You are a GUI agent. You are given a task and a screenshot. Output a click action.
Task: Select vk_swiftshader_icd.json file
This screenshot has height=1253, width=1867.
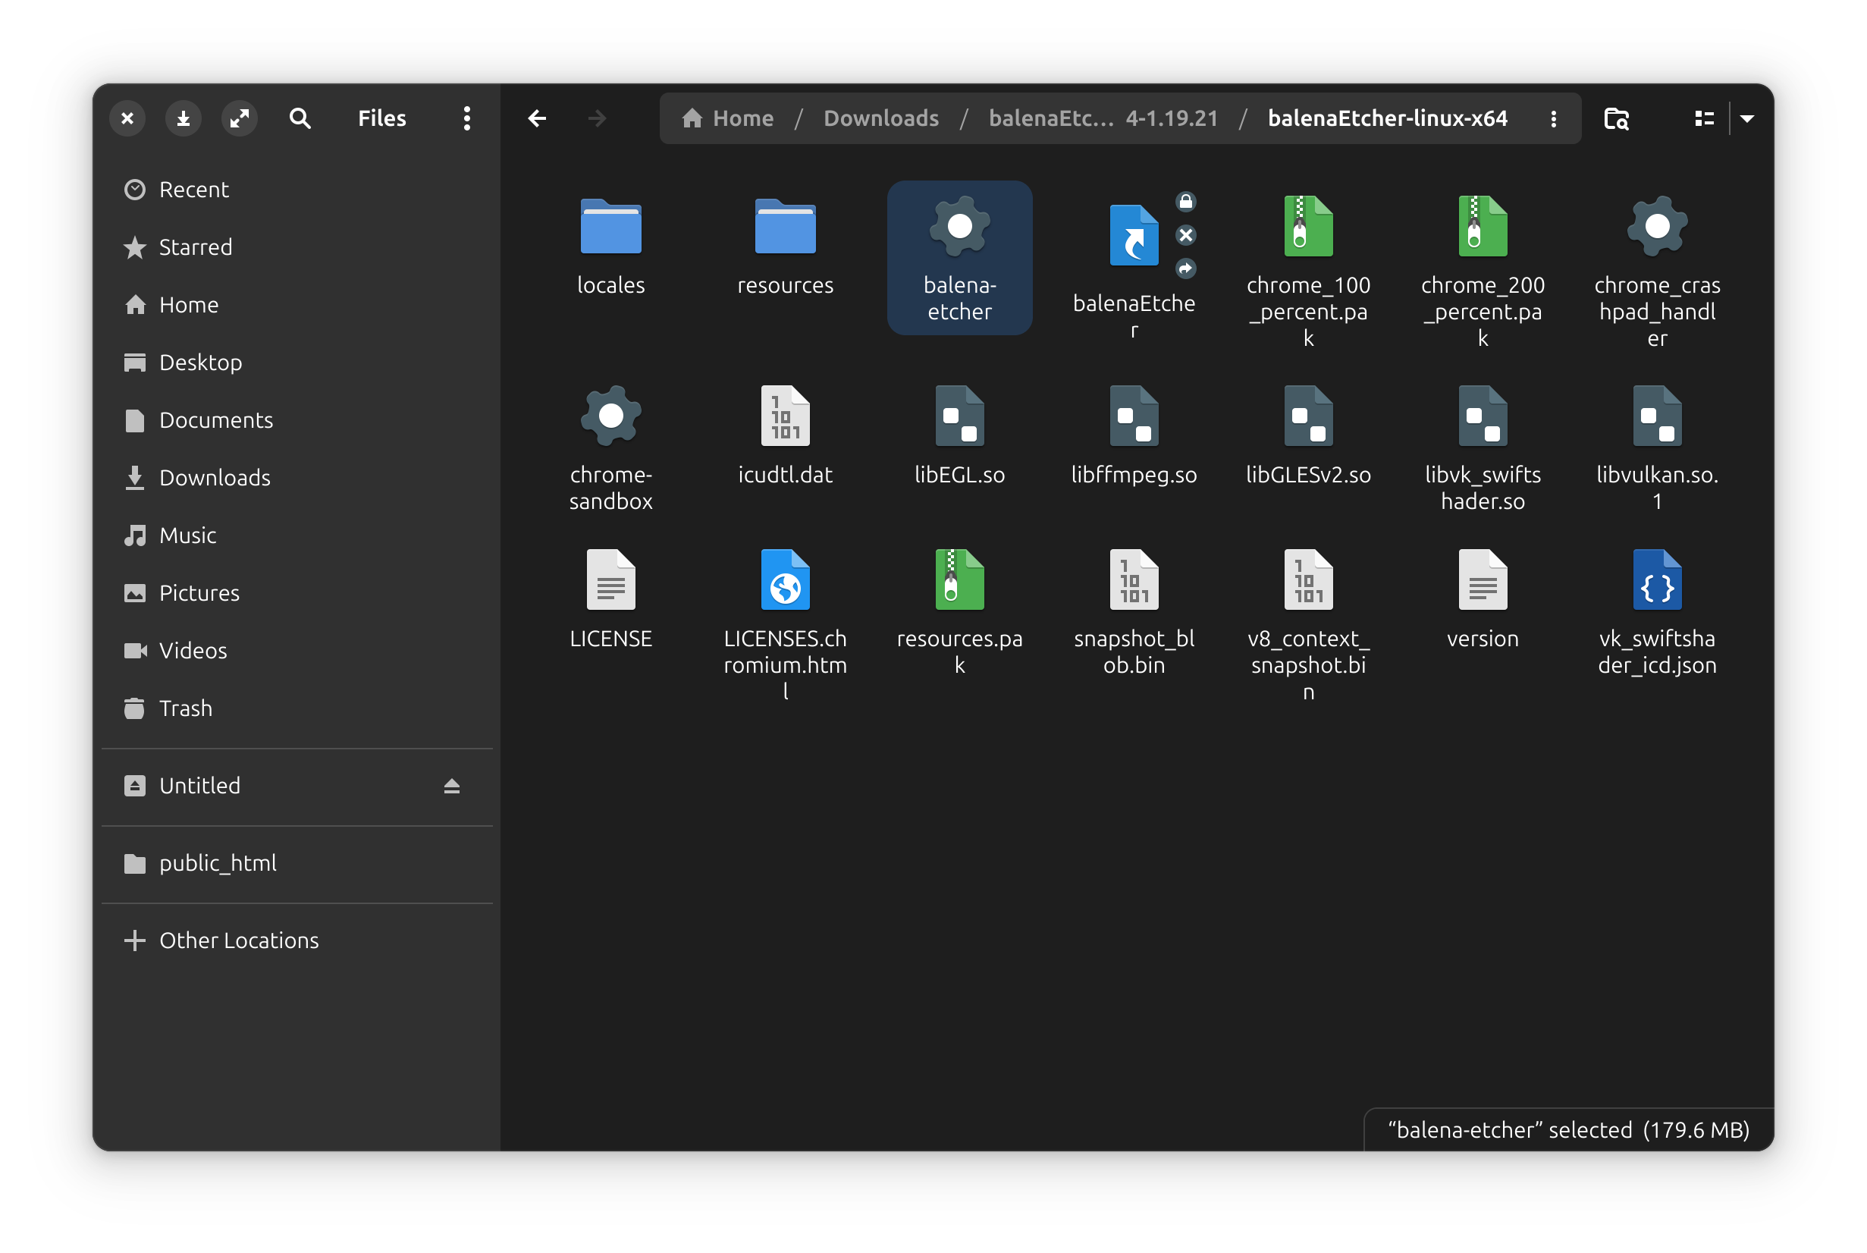(x=1657, y=580)
